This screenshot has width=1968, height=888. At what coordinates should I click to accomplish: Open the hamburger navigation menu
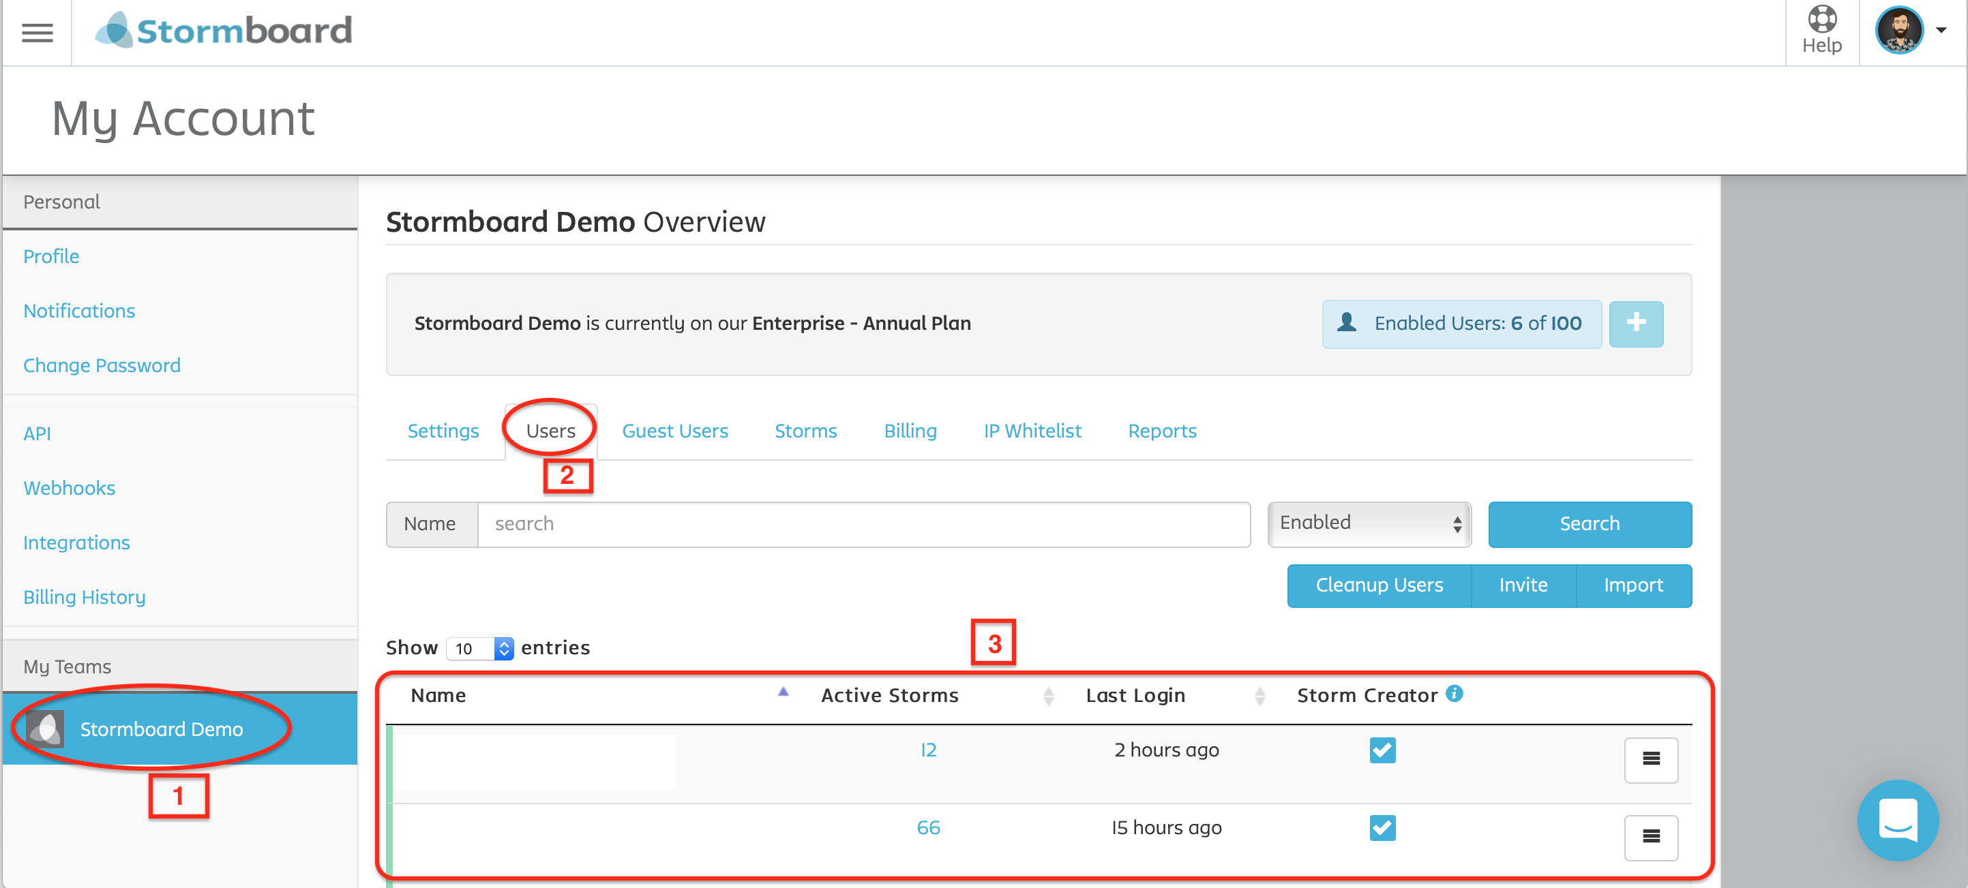click(37, 32)
